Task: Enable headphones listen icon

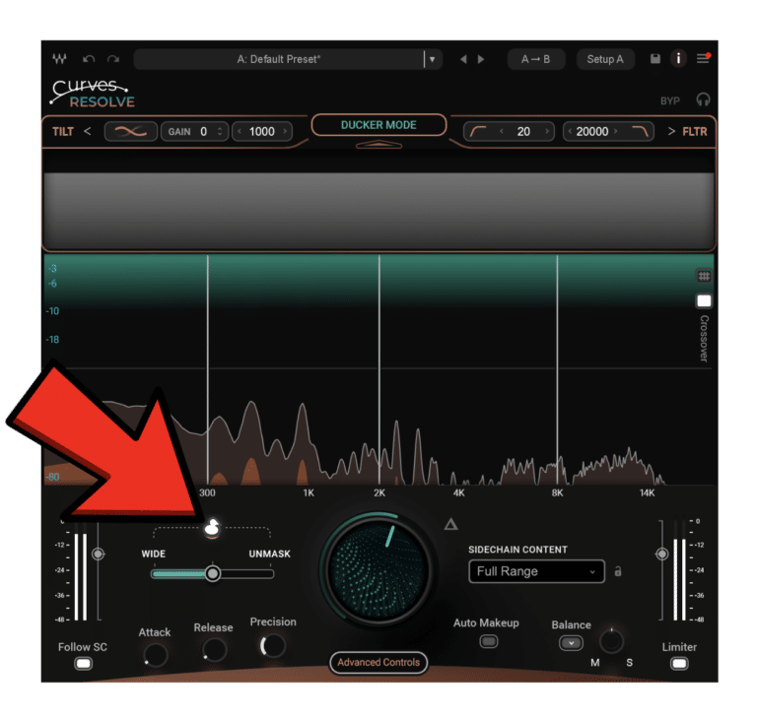Action: coord(703,99)
